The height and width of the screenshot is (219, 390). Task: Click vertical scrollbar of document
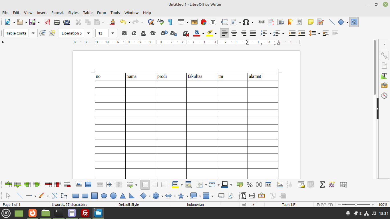375,67
